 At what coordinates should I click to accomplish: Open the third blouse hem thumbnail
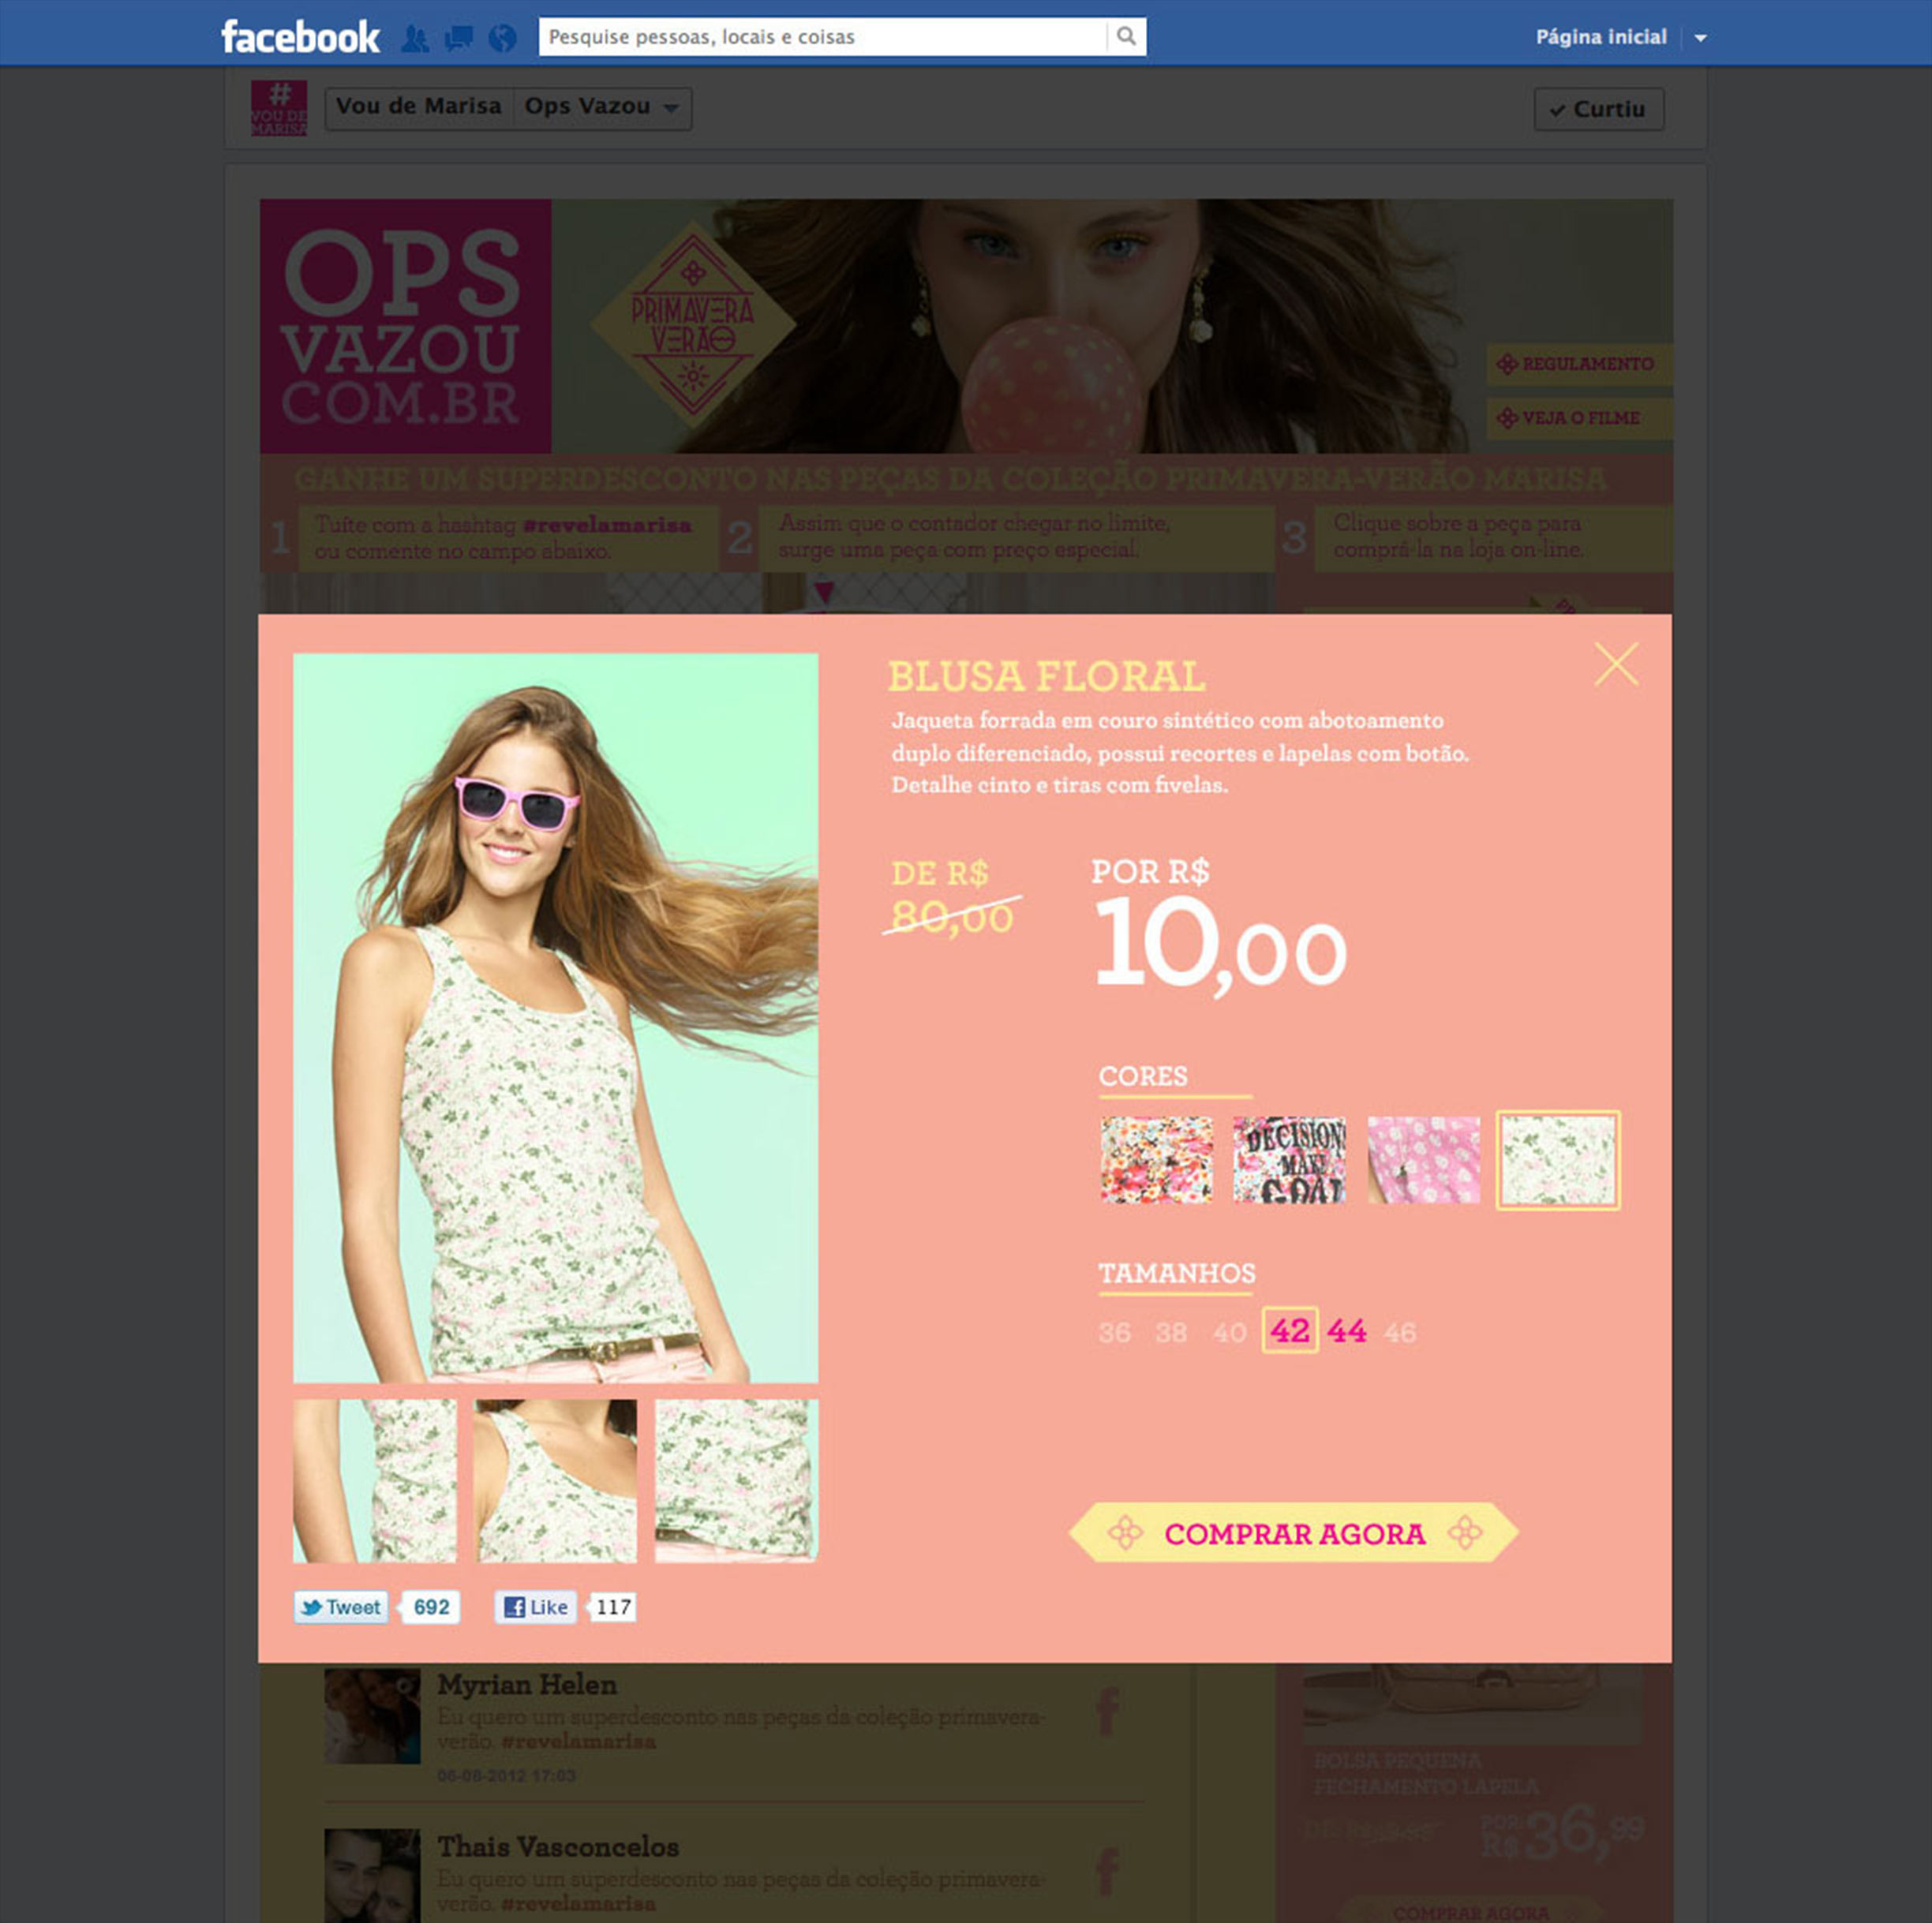(x=736, y=1480)
